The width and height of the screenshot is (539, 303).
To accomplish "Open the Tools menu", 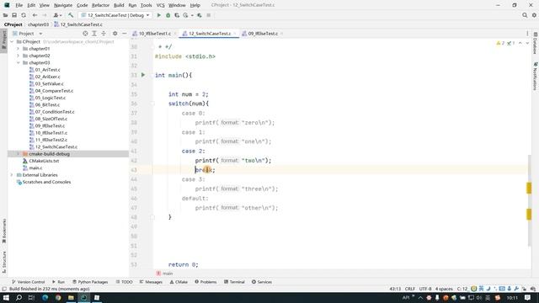I will coord(146,5).
